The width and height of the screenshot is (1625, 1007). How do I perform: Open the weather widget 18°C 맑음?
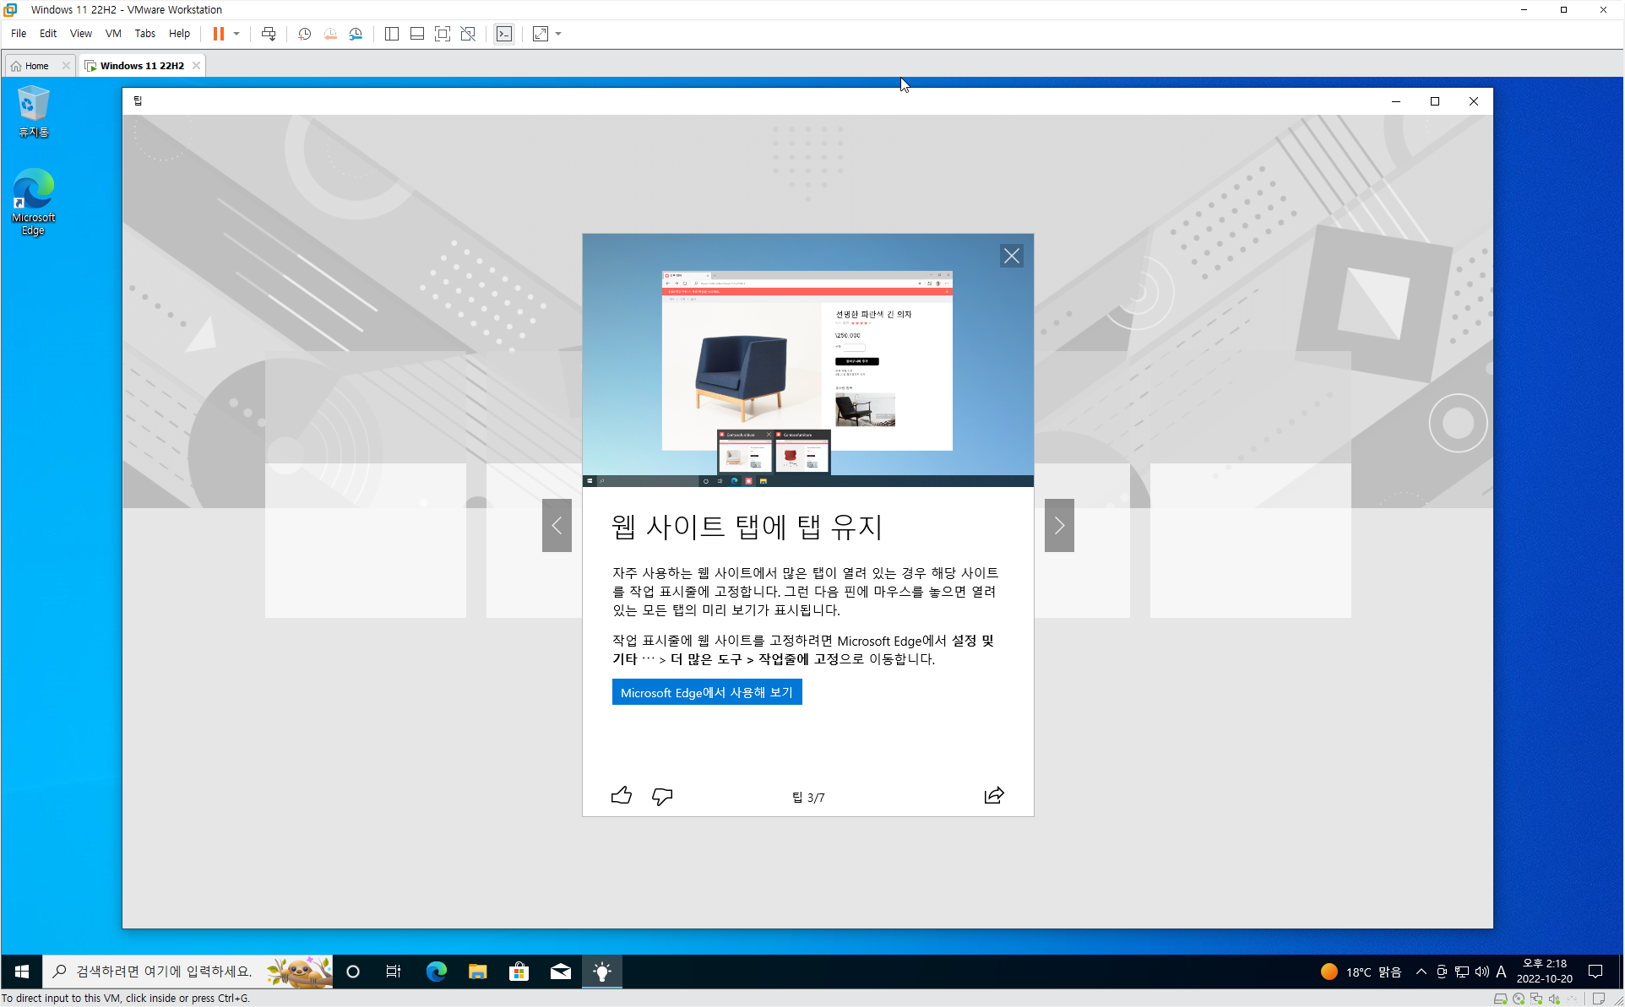pos(1361,972)
